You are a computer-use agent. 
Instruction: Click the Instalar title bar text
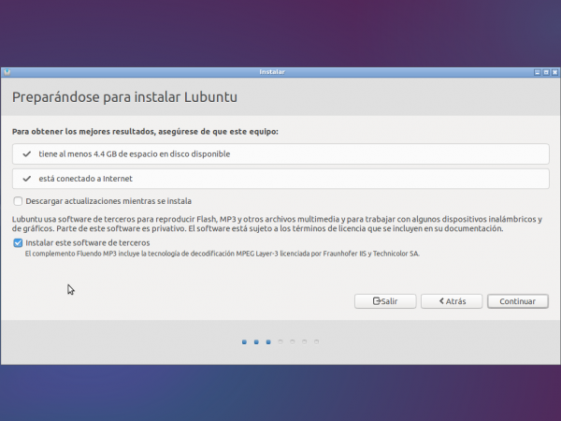click(272, 72)
